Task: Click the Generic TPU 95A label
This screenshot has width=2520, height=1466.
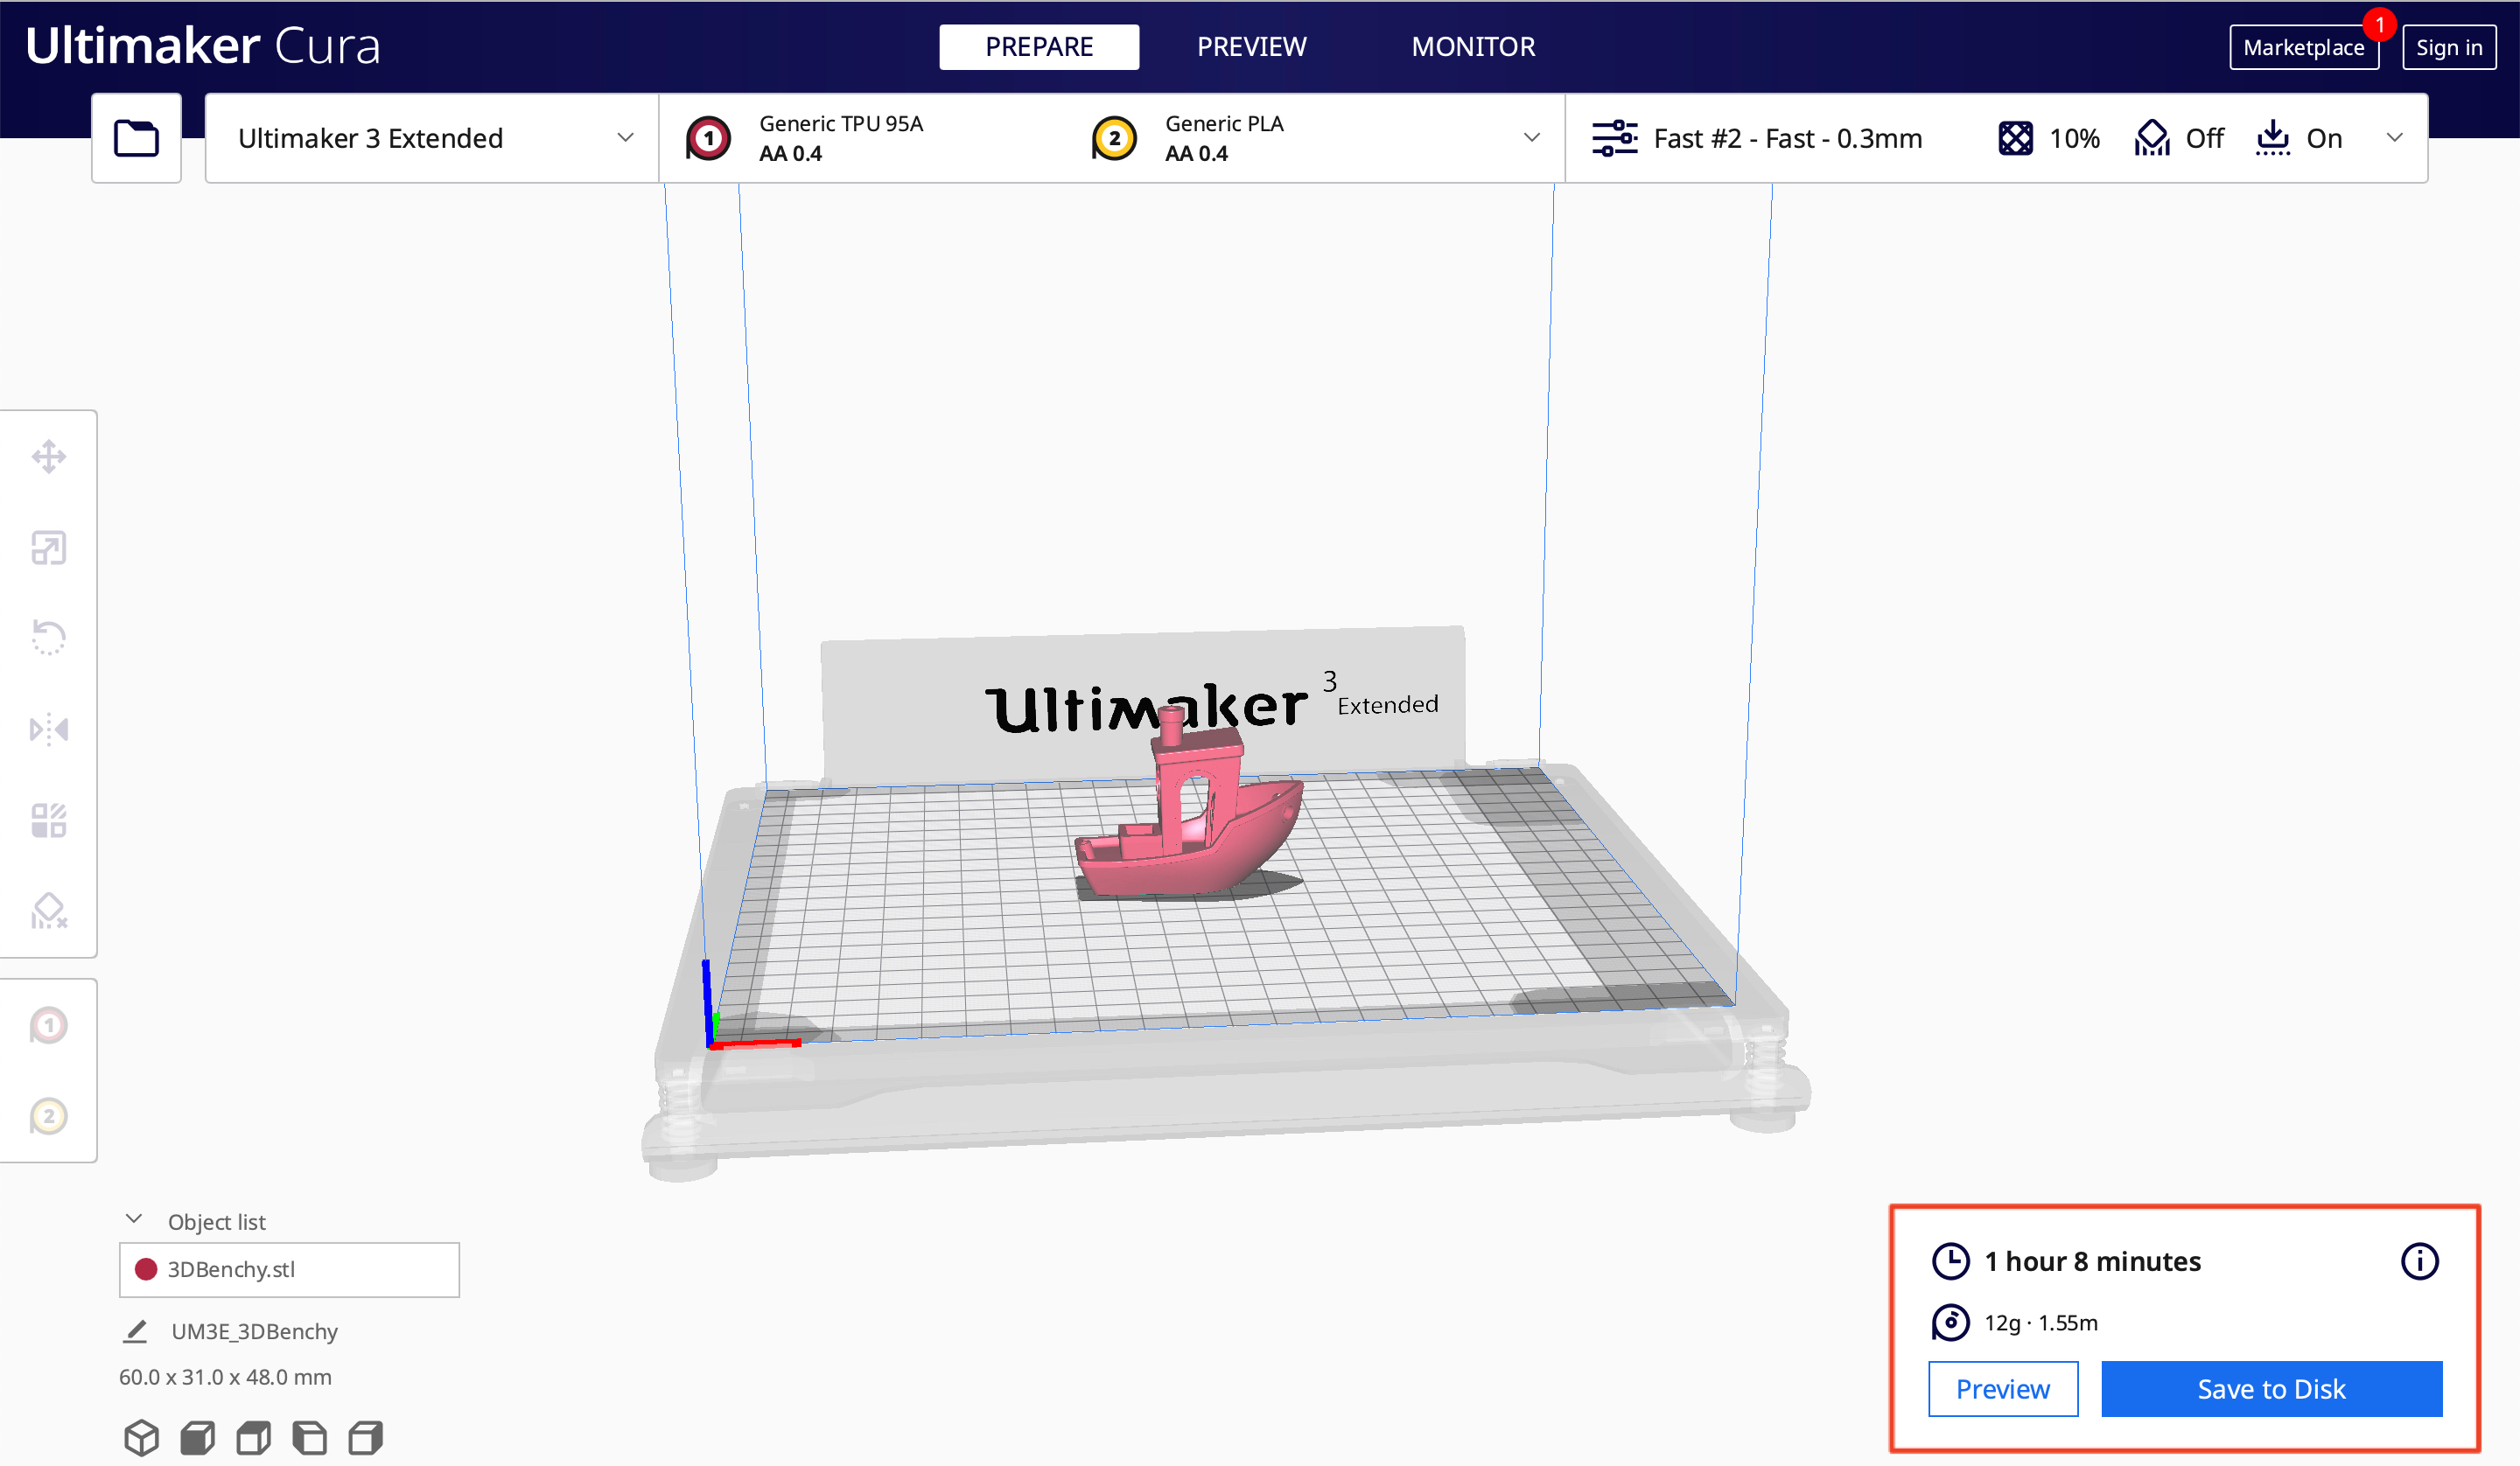Action: point(840,123)
